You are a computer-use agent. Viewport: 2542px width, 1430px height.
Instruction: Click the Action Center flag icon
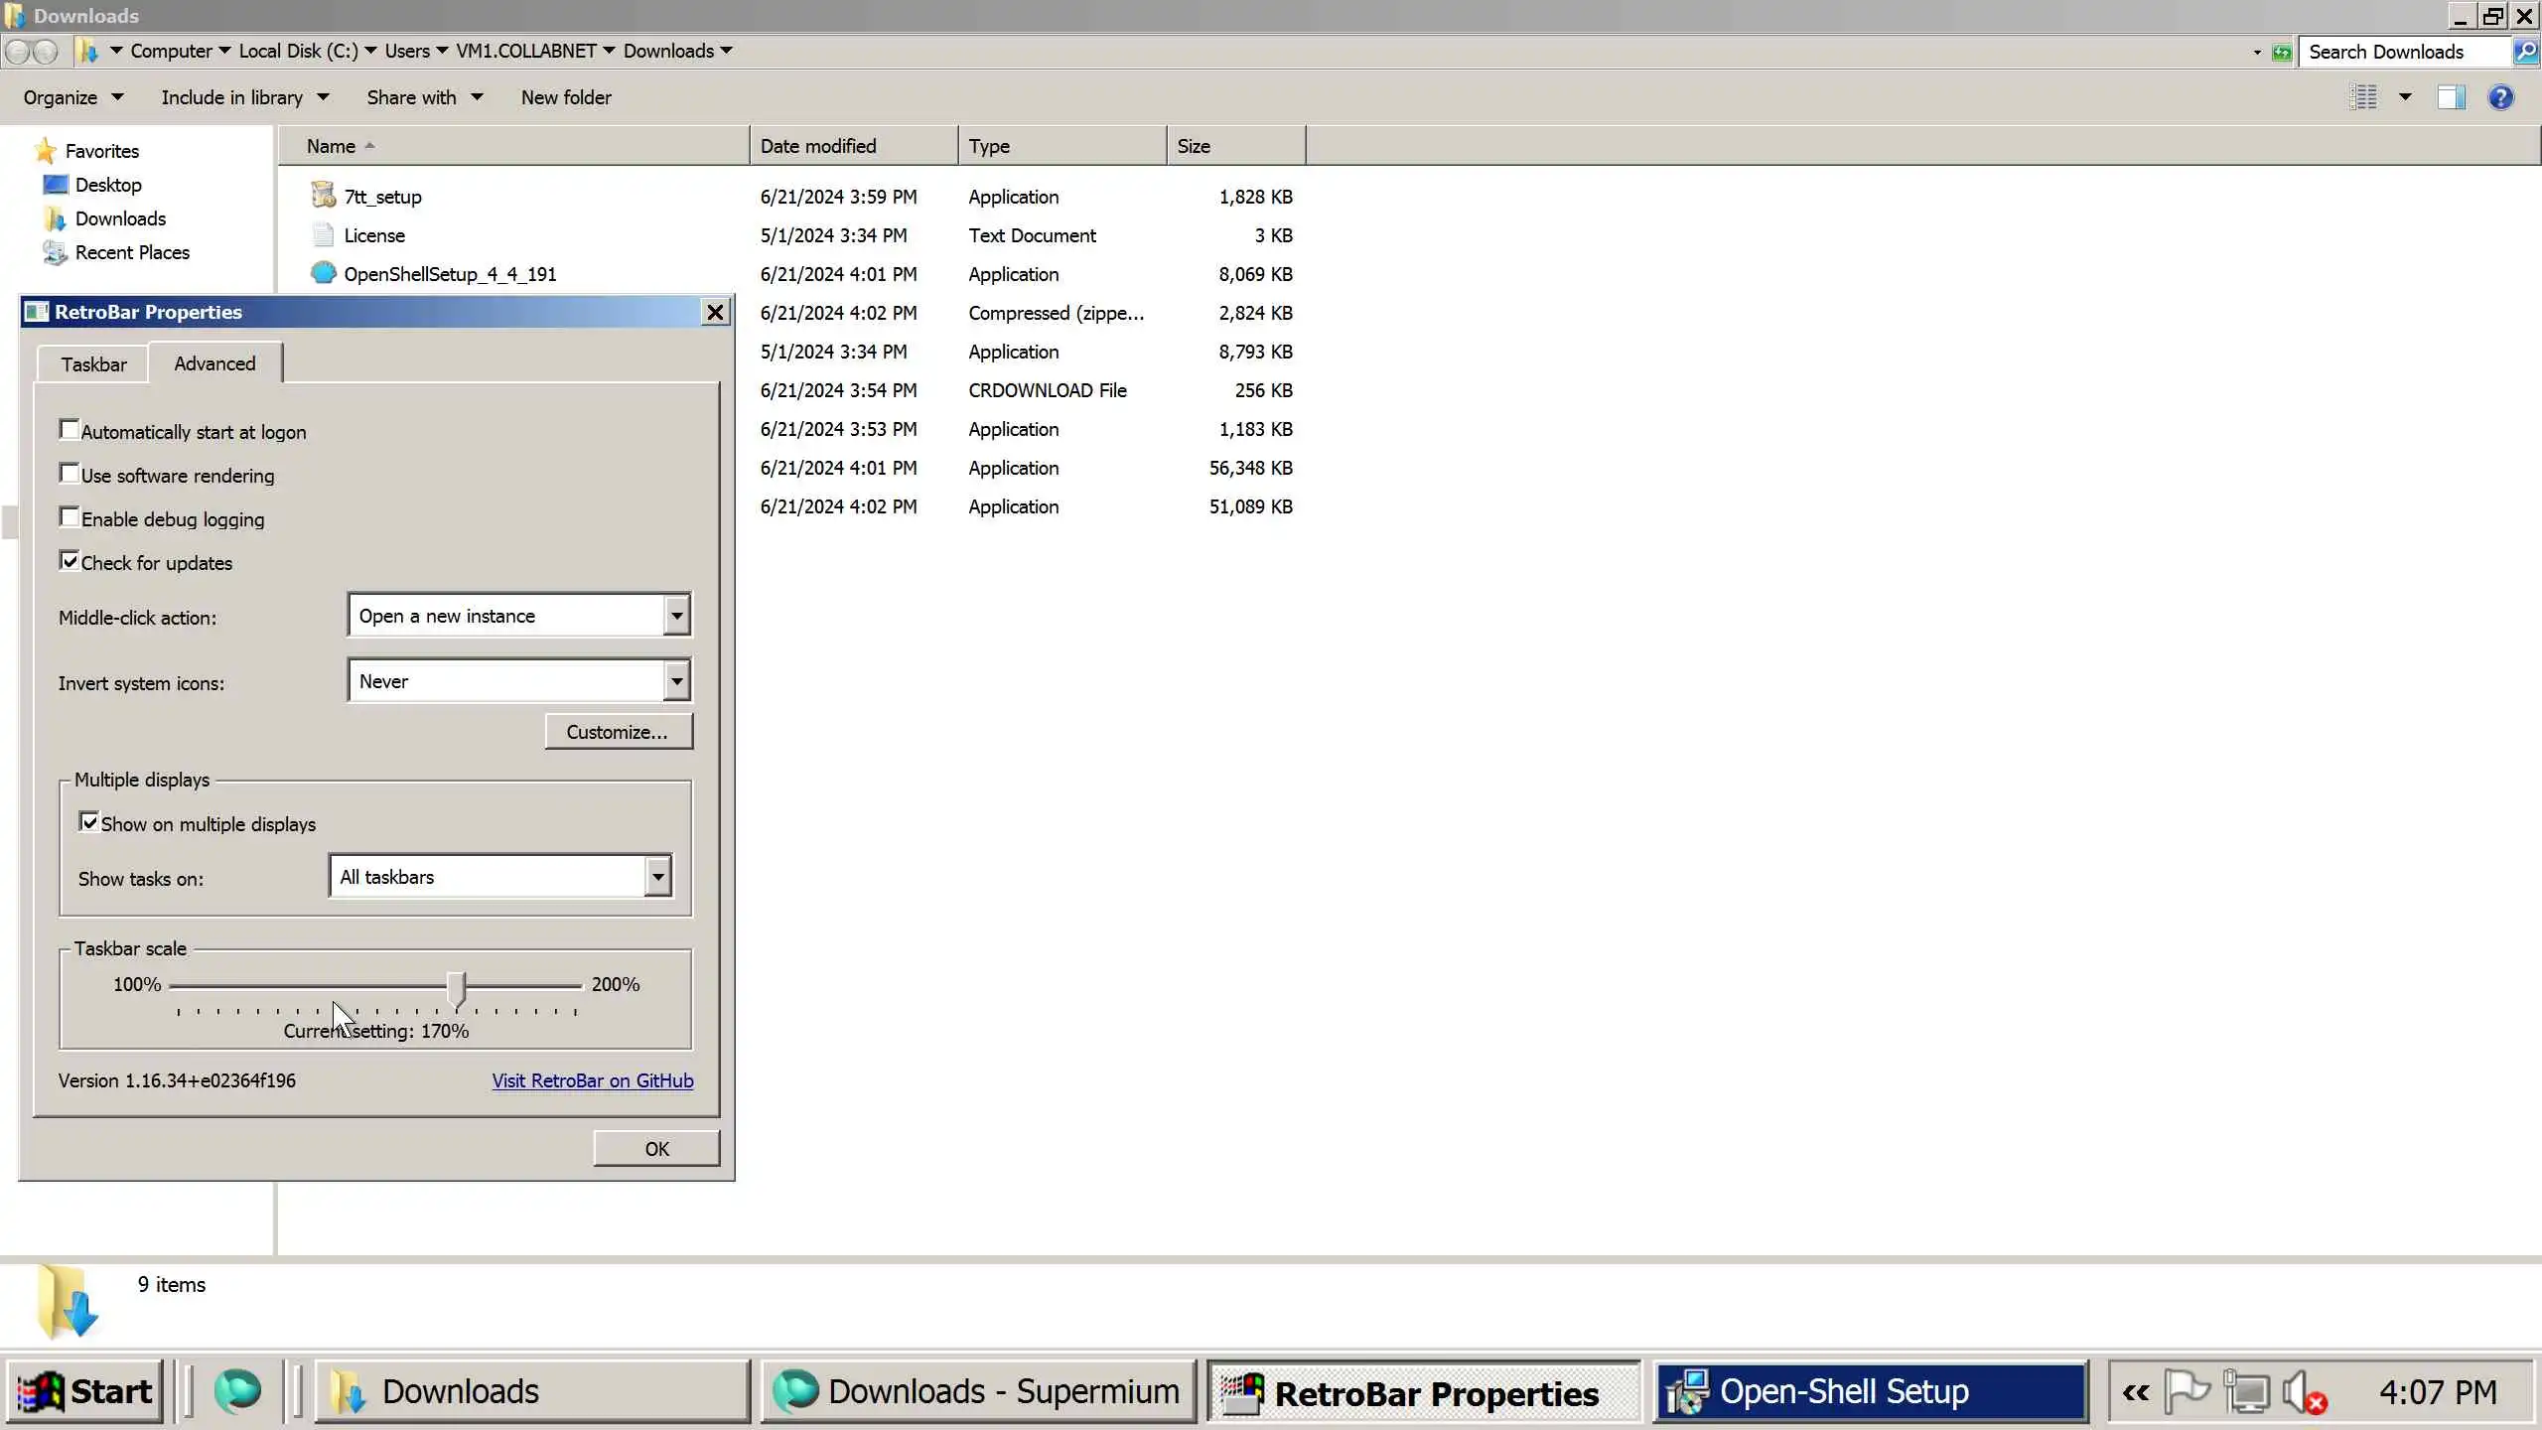(2188, 1392)
